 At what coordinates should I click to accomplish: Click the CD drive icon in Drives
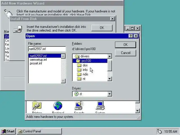click(76, 94)
